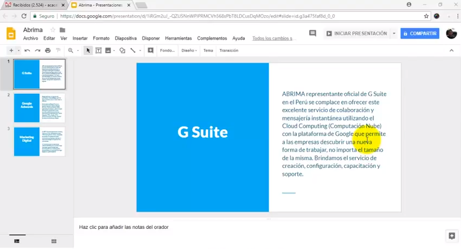
Task: Click the Transición button
Action: [x=229, y=51]
